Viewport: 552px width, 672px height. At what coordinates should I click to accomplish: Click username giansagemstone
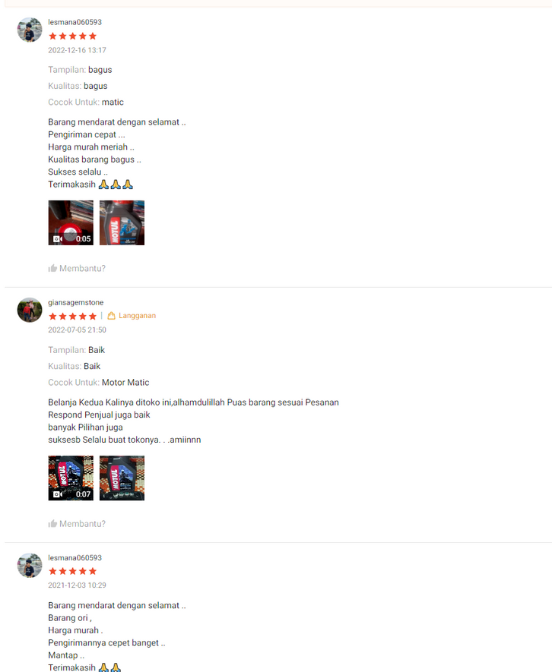(x=75, y=302)
